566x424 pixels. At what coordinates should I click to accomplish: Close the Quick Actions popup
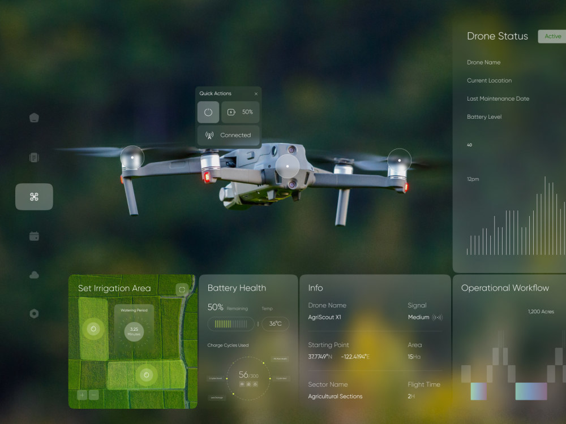coord(256,94)
